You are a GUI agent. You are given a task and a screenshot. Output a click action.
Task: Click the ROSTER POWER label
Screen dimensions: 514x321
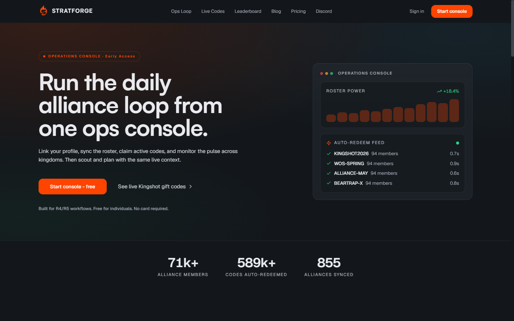pos(346,91)
